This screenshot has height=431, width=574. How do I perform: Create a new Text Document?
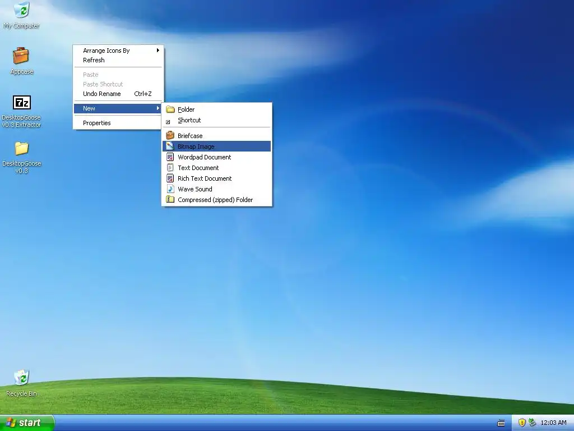217,167
